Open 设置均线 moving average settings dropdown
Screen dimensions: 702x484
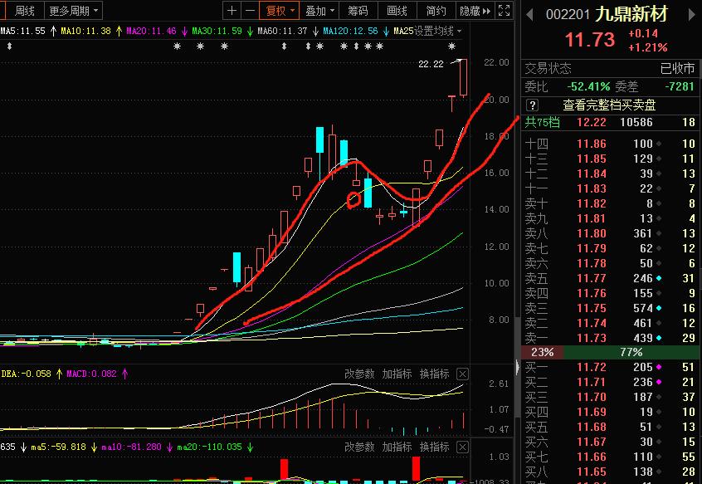click(437, 32)
